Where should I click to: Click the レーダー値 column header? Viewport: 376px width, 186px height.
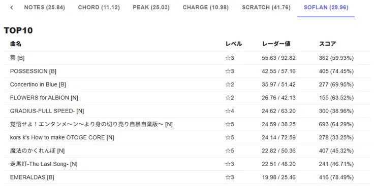(276, 44)
